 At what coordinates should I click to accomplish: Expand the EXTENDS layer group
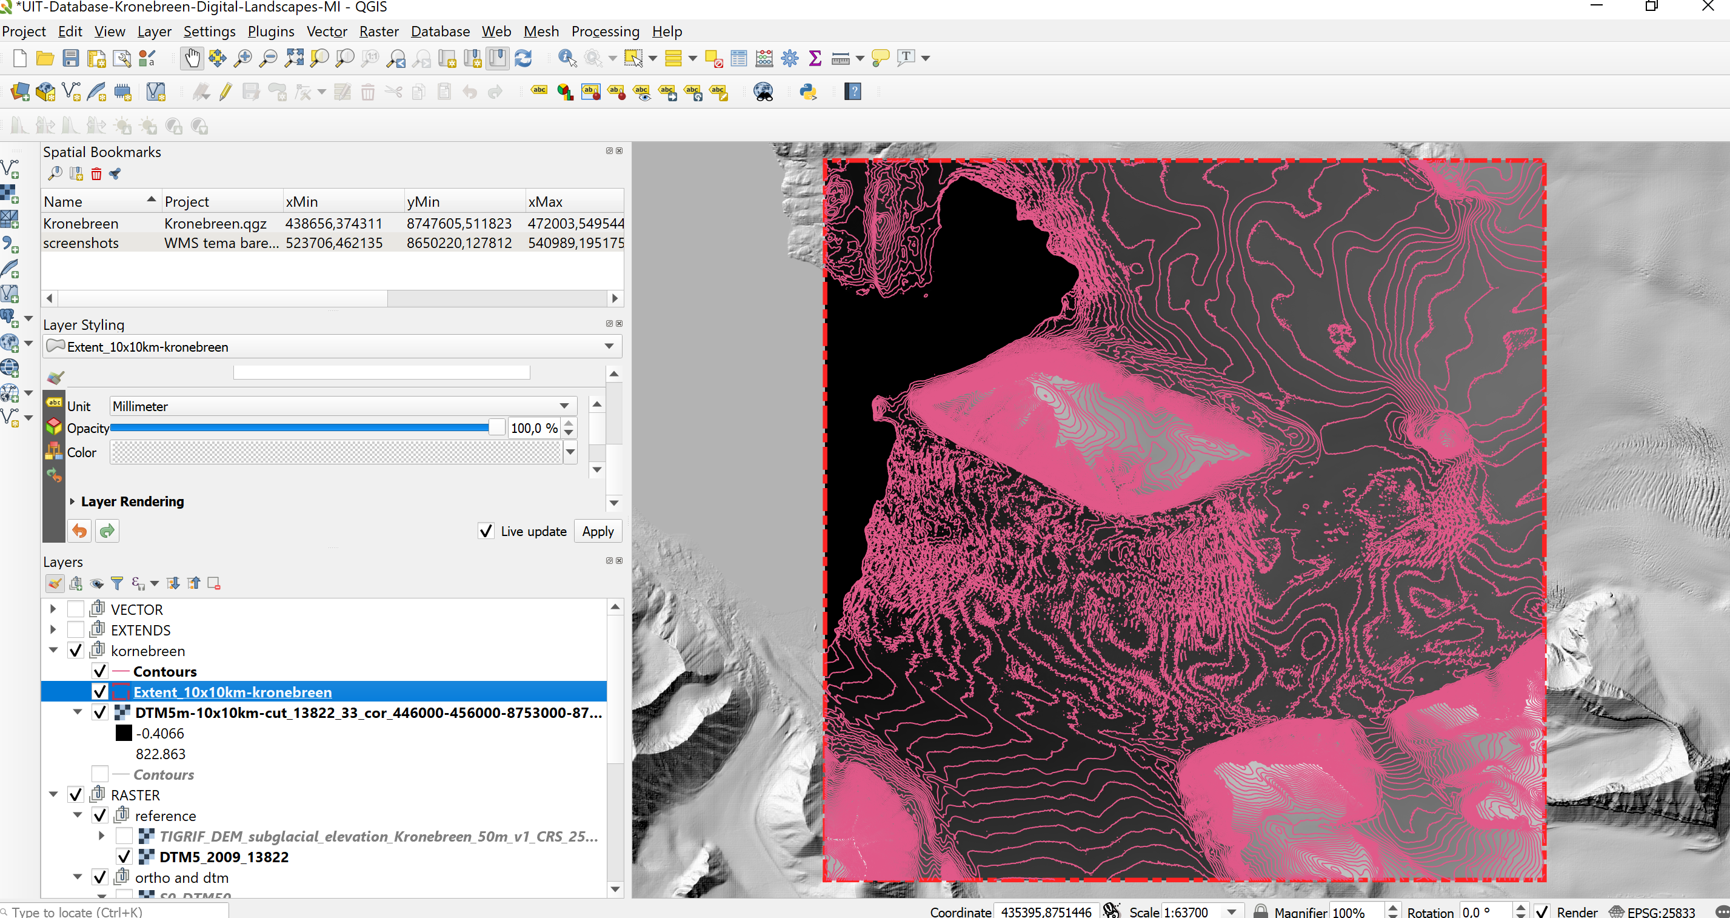[x=53, y=629]
